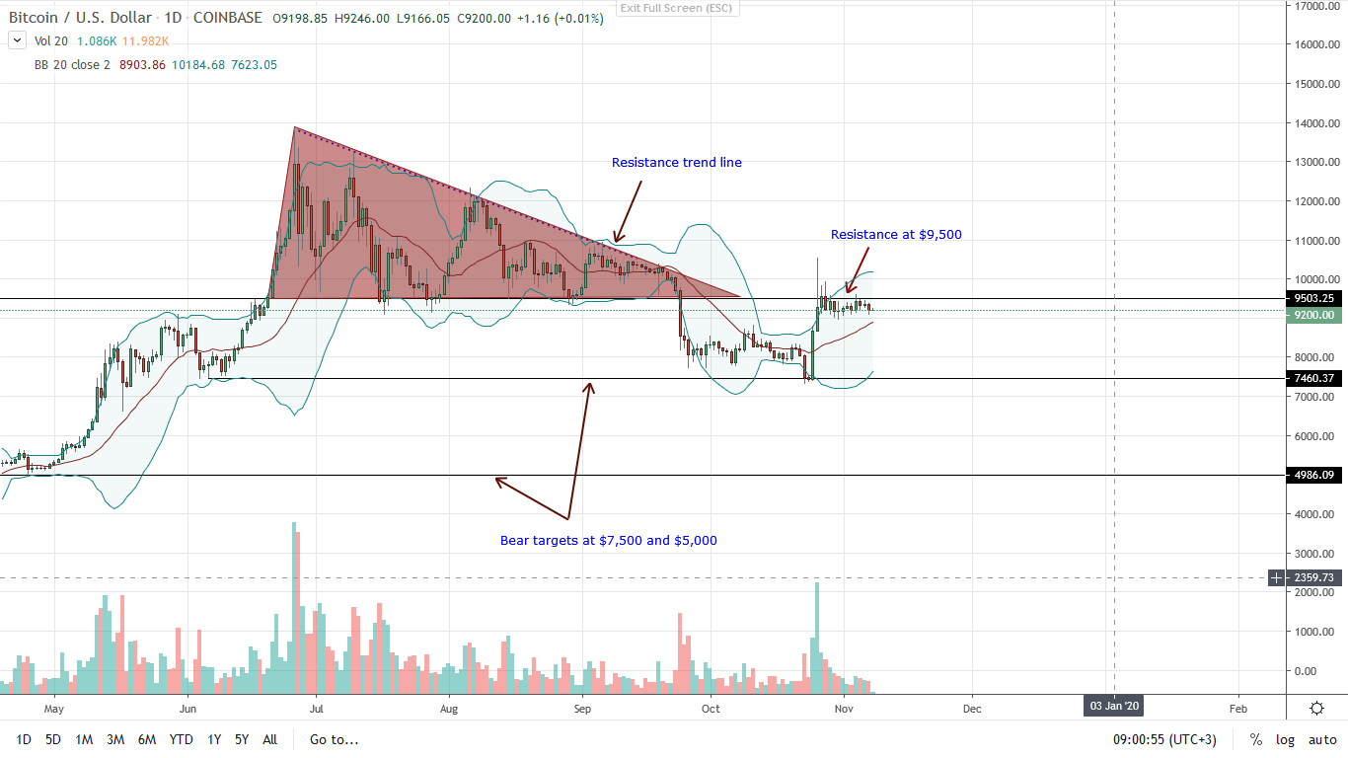Select the 1Y time range

(214, 739)
